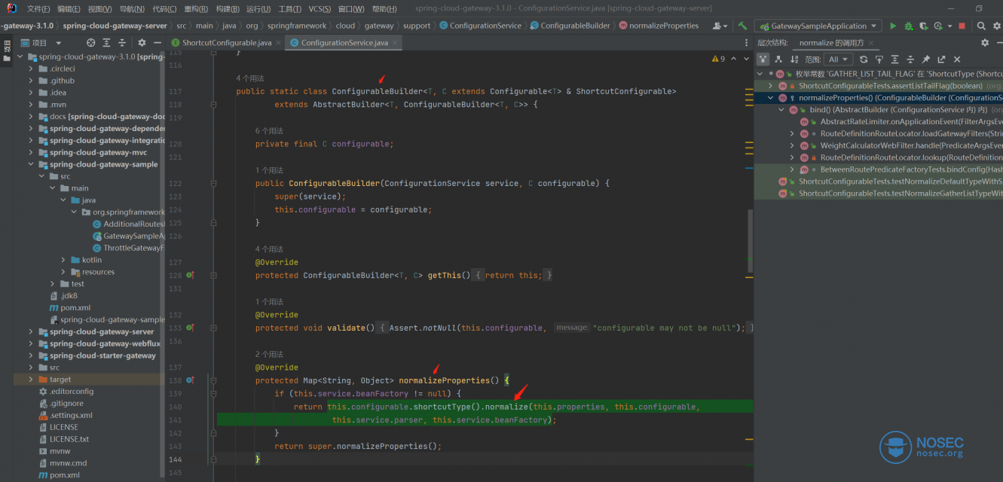Collapse all nodes in Hierarchy toolbar
This screenshot has width=1003, height=482.
click(910, 59)
